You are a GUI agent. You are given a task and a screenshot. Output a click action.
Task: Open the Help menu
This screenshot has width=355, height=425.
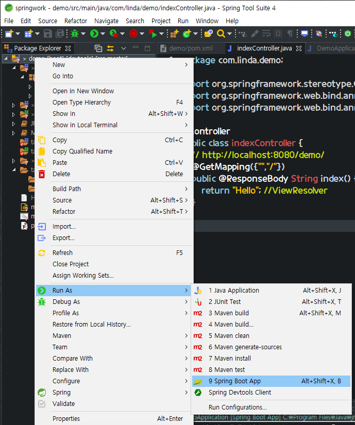(232, 21)
